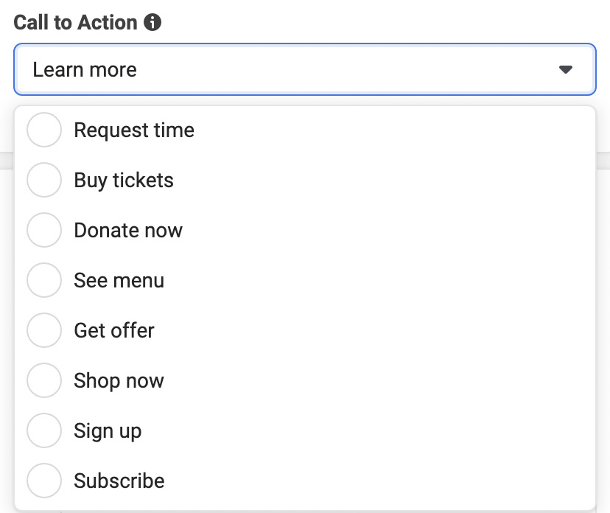Choose the Sign up option label
Viewport: 610px width, 513px height.
click(108, 431)
